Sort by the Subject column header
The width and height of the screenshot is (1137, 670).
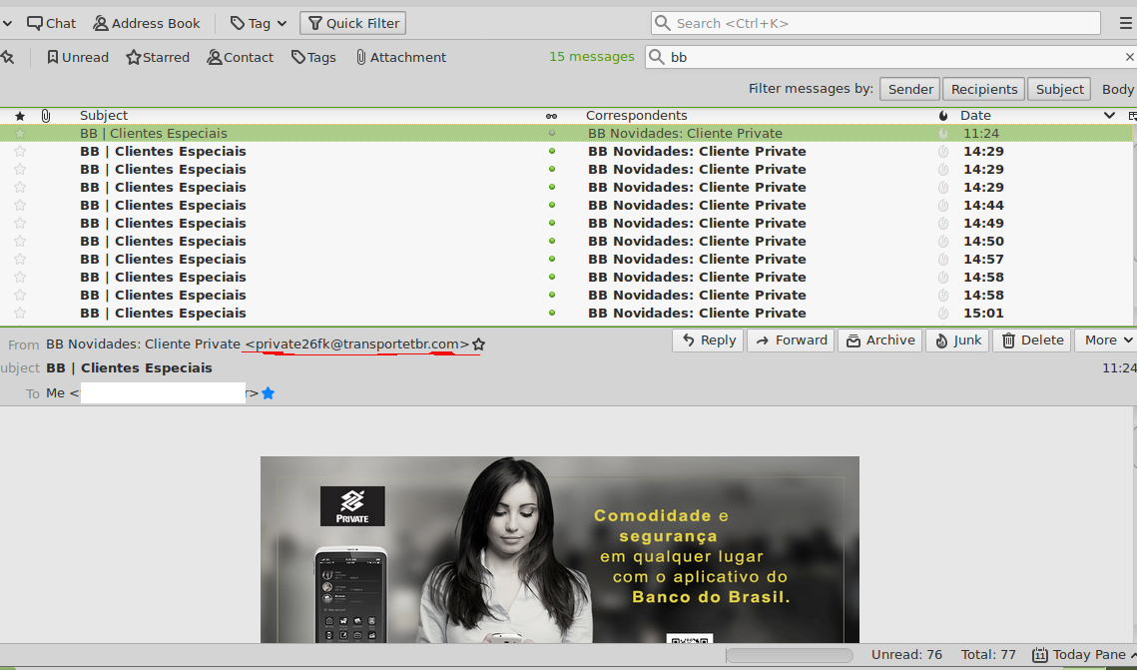[104, 115]
